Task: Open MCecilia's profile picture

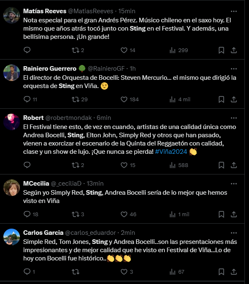Action: pos(12,188)
